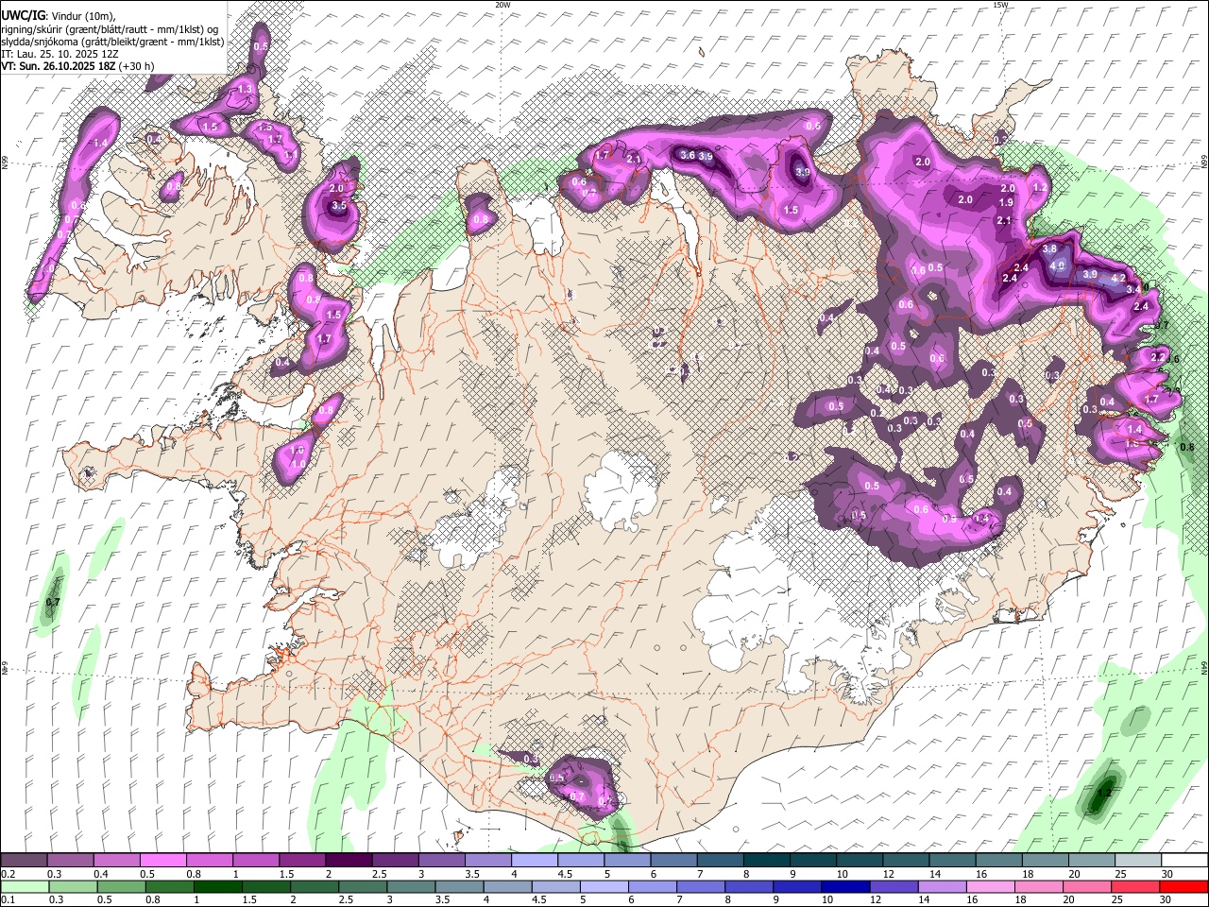Click the 3.5 value in western cell
The width and height of the screenshot is (1209, 907).
click(x=339, y=205)
